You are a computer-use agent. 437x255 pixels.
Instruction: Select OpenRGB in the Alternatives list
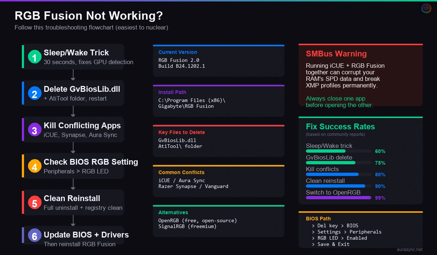coord(198,220)
